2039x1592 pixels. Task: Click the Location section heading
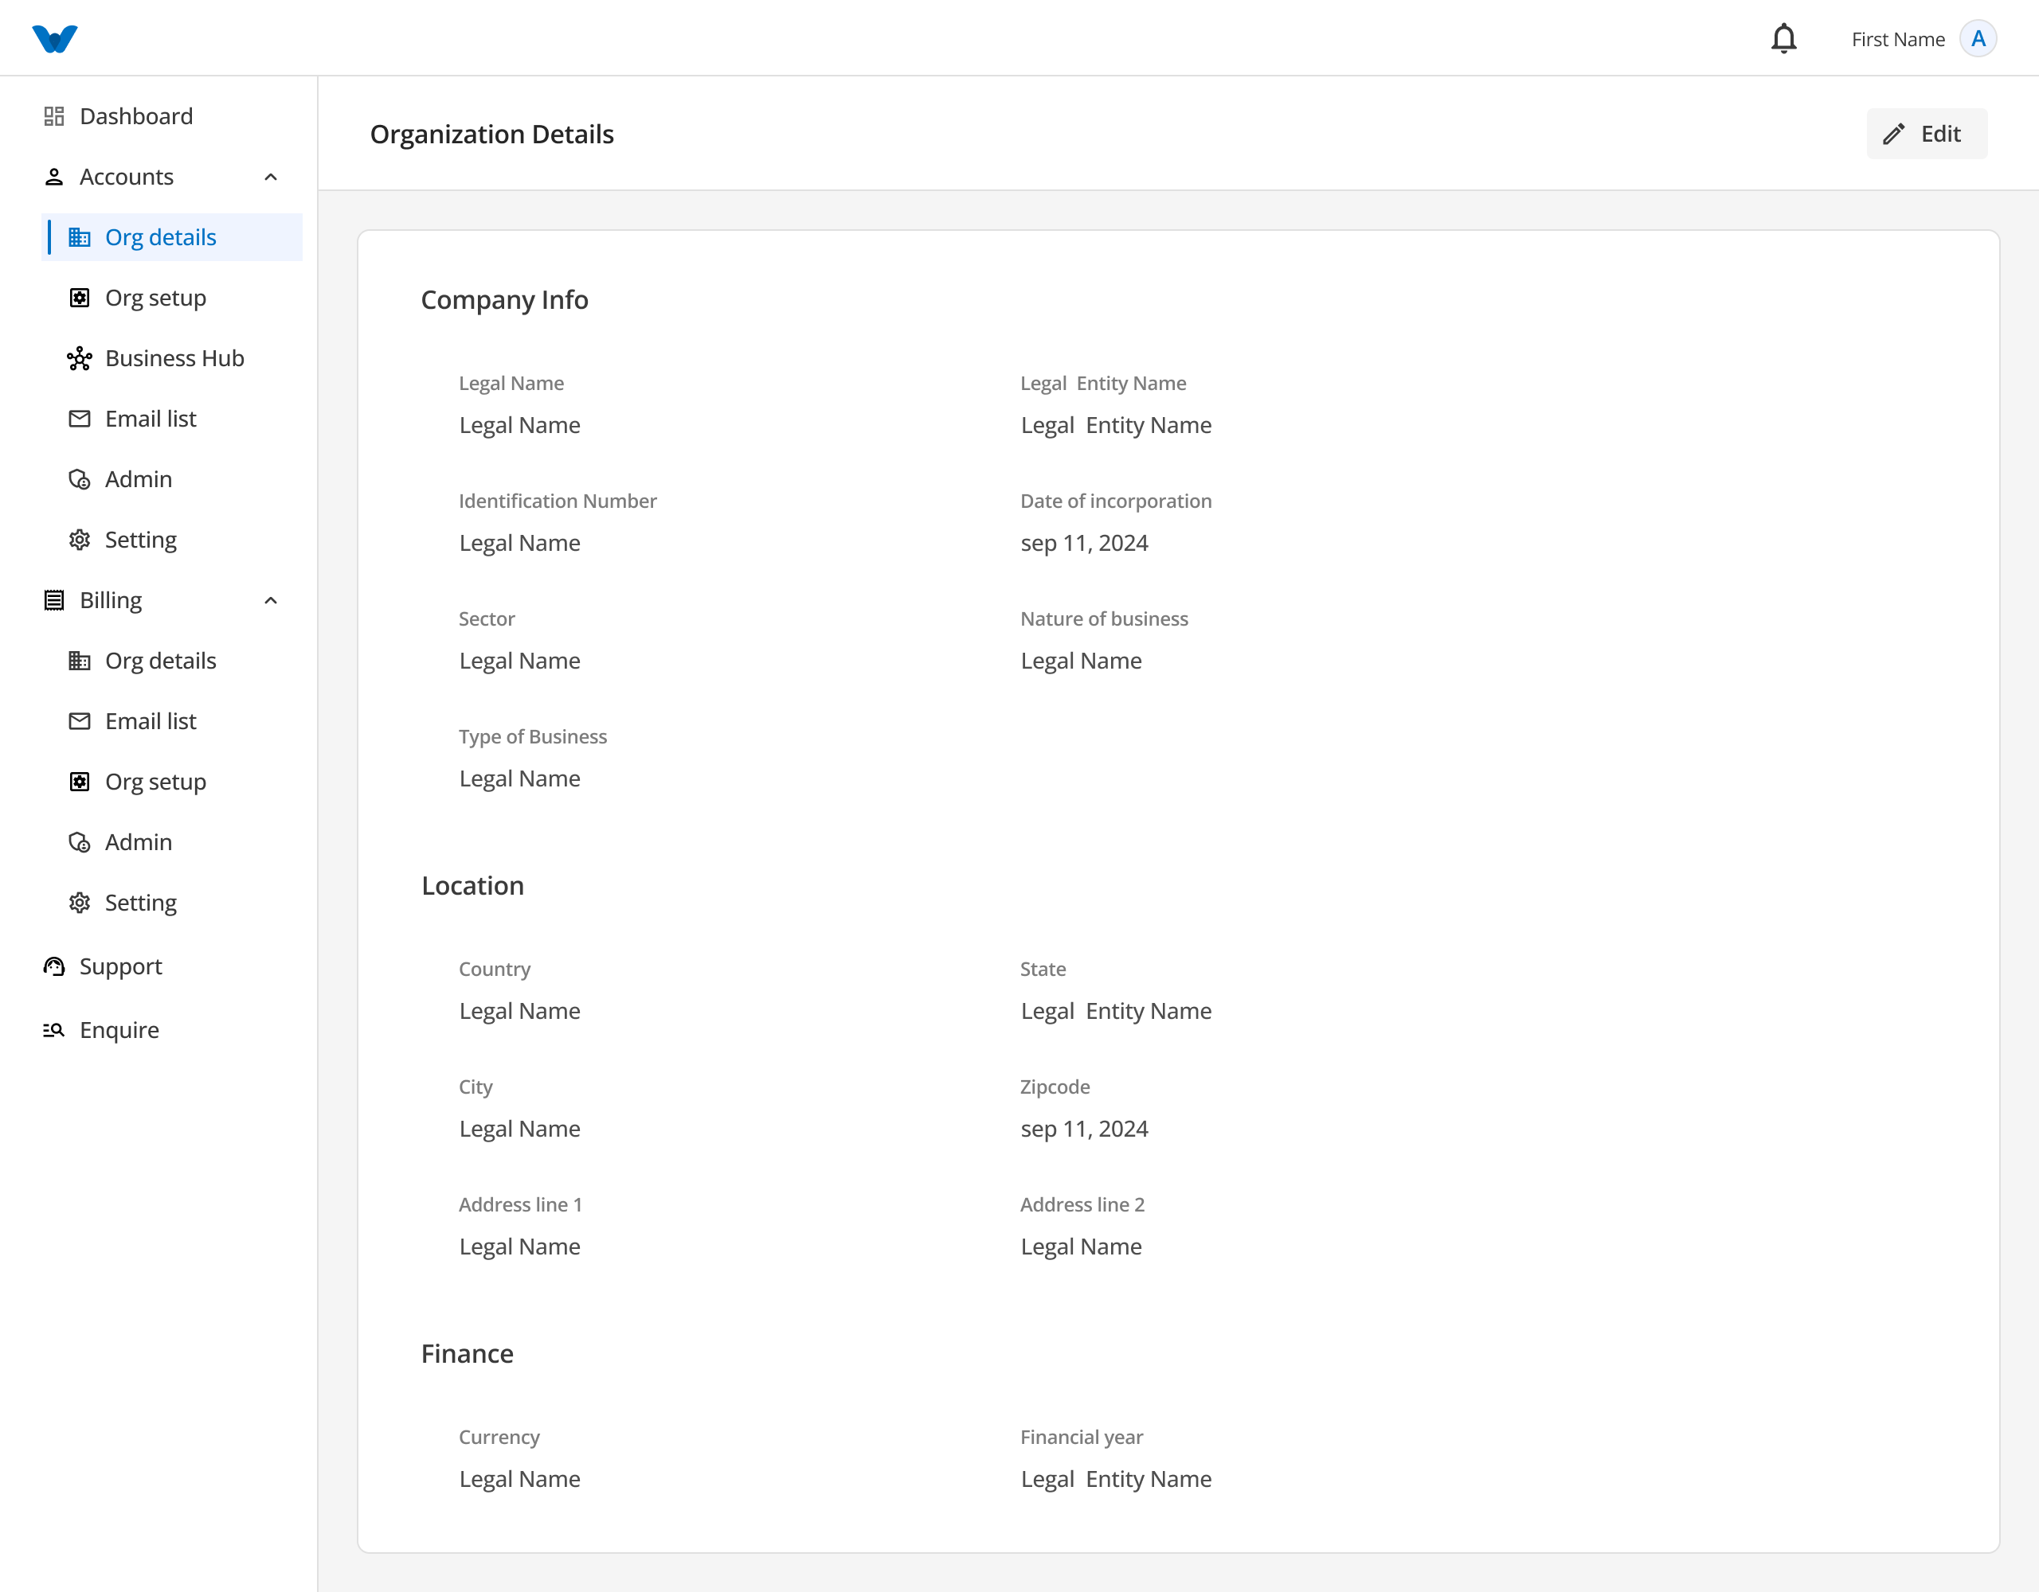472,886
